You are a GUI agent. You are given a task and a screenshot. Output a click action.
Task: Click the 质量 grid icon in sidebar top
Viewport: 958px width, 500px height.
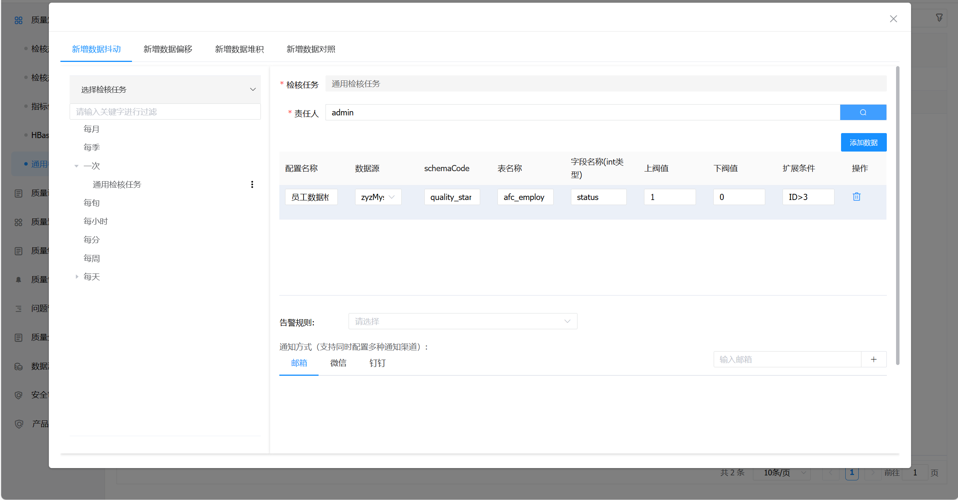click(18, 20)
